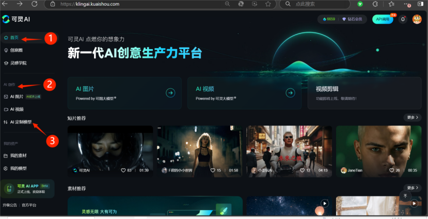Add page to favorites star icon
This screenshot has width=428, height=219.
point(268,4)
